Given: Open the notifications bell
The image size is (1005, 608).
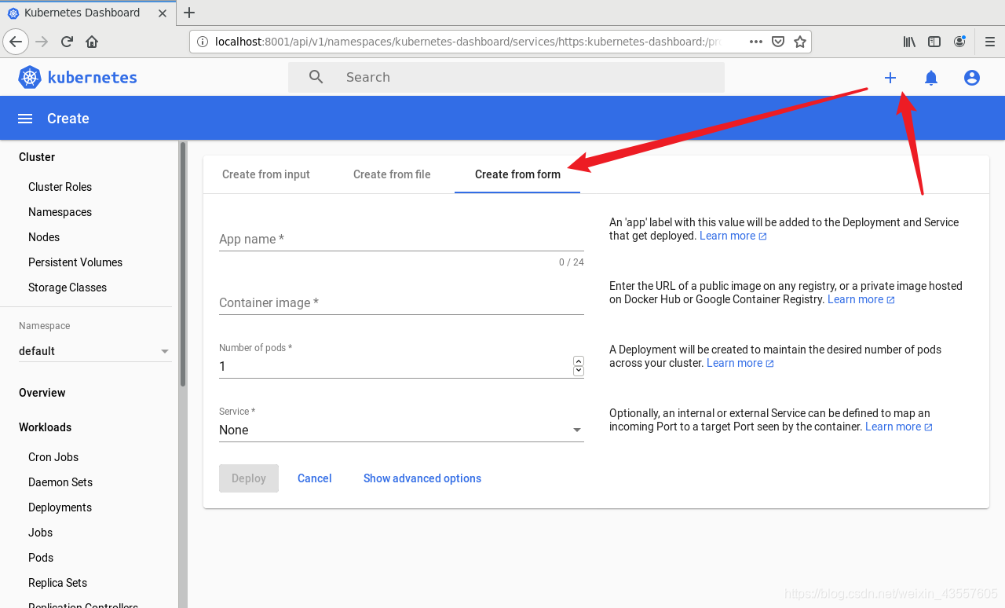Looking at the screenshot, I should tap(931, 78).
